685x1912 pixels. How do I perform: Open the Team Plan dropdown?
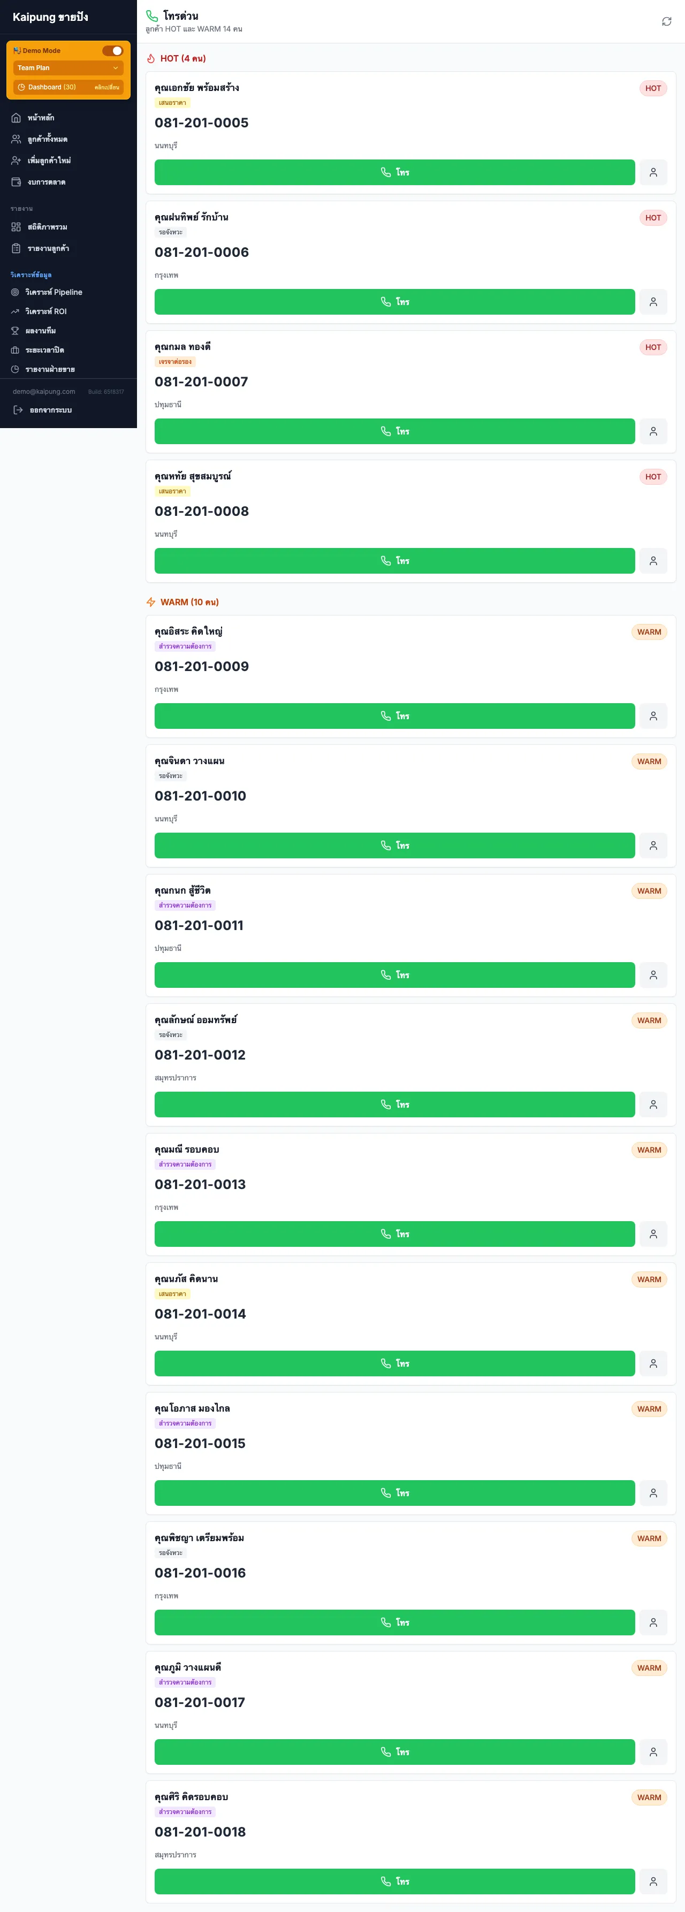[68, 67]
